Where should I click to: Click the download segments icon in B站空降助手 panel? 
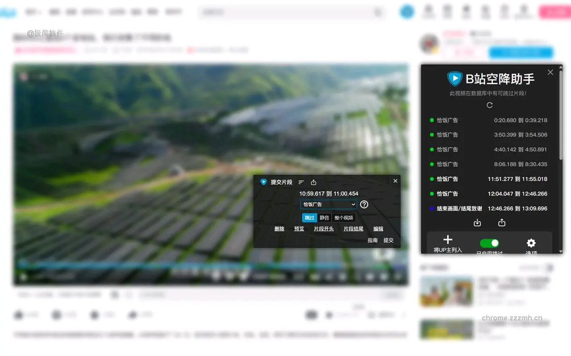point(477,222)
